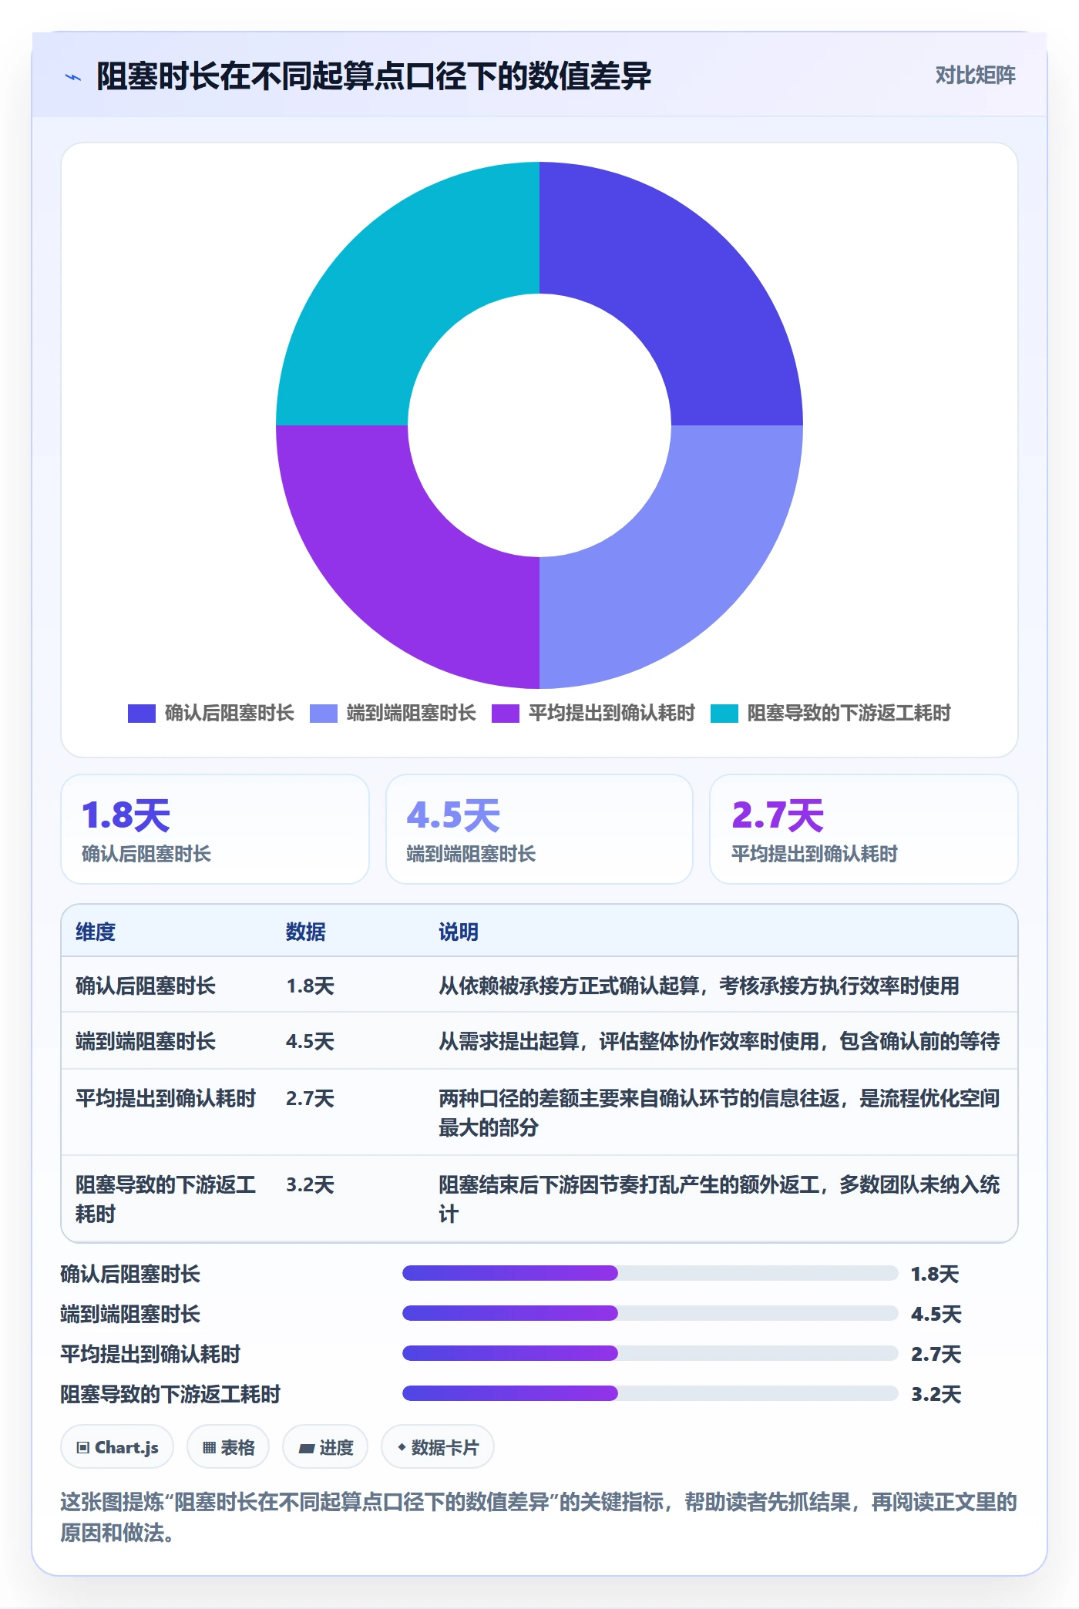Select the 1.8天 data card

[215, 829]
